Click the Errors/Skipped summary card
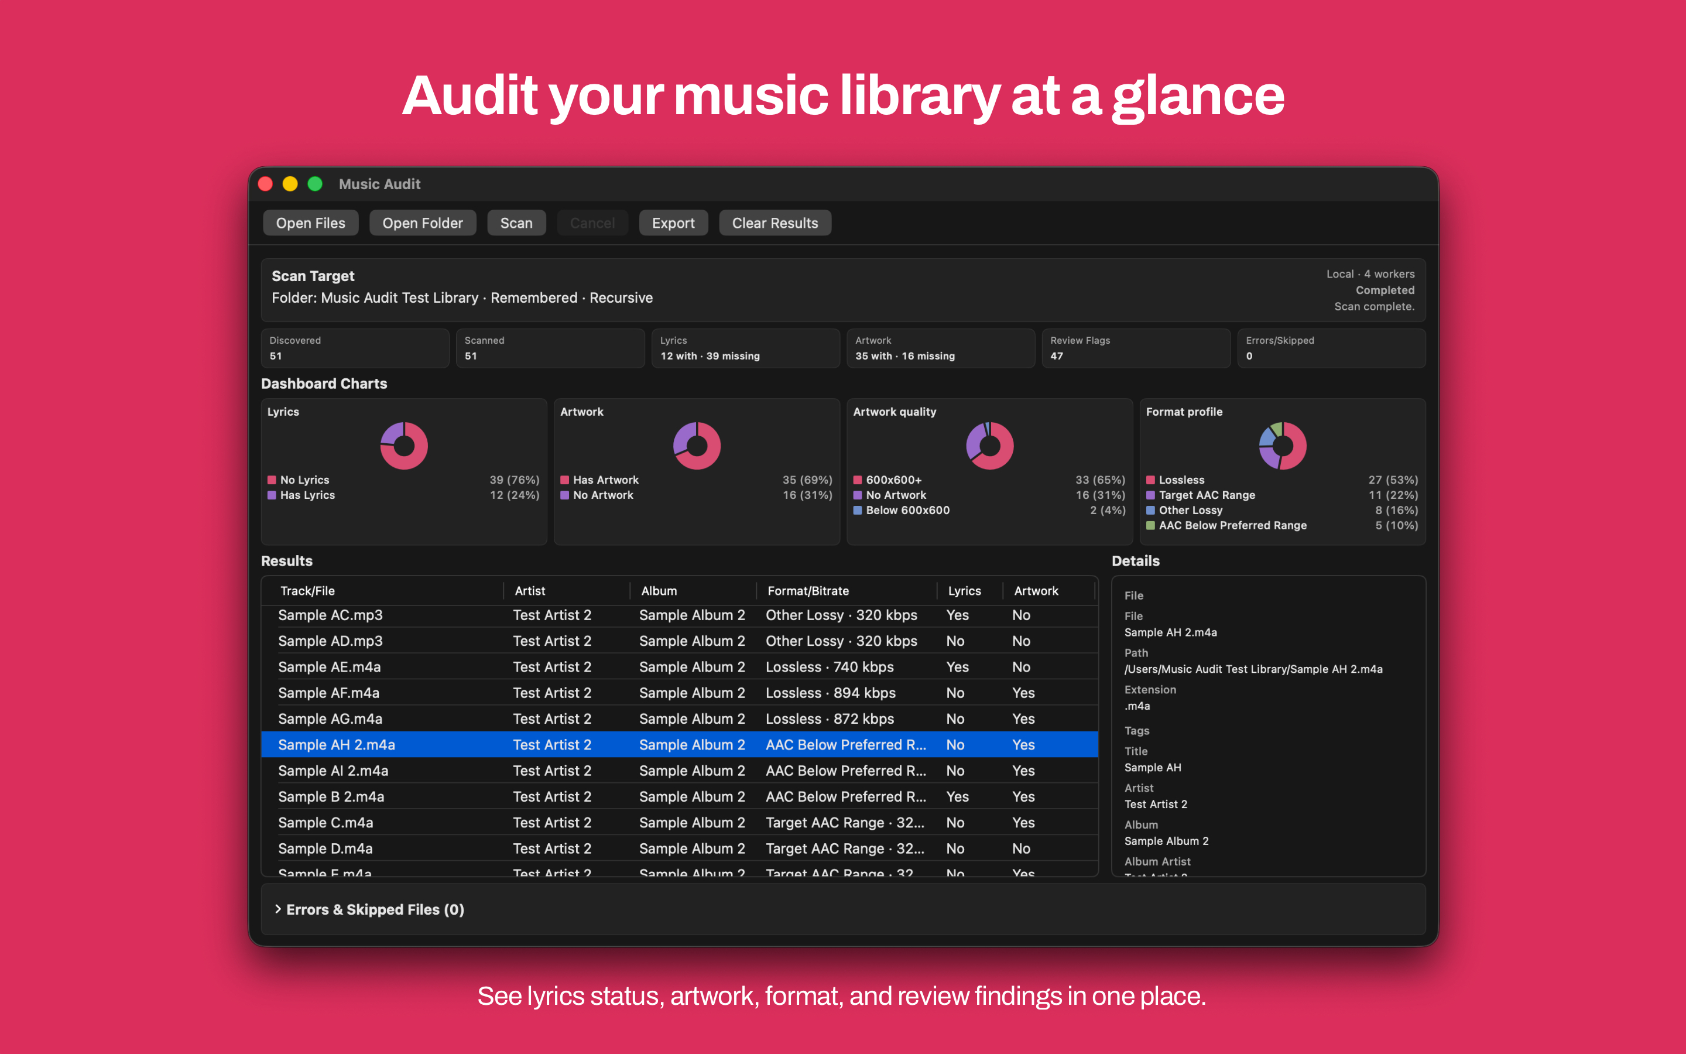The image size is (1686, 1054). pos(1331,348)
